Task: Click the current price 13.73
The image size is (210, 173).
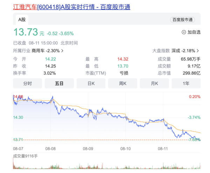Action: pos(25,32)
